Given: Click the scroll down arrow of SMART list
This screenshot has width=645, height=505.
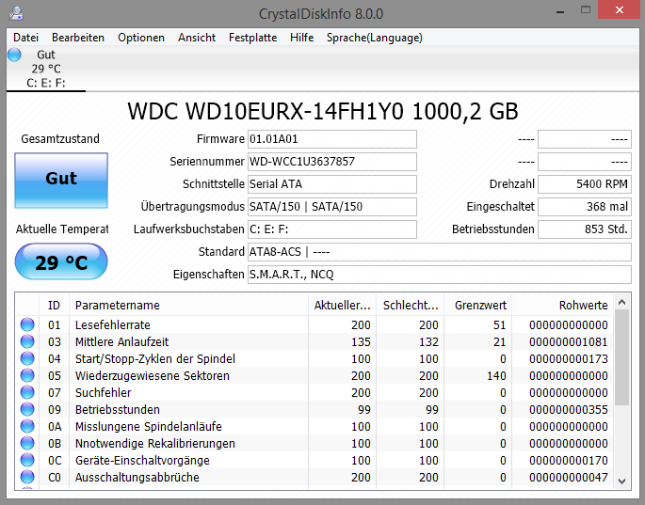Looking at the screenshot, I should tap(622, 481).
